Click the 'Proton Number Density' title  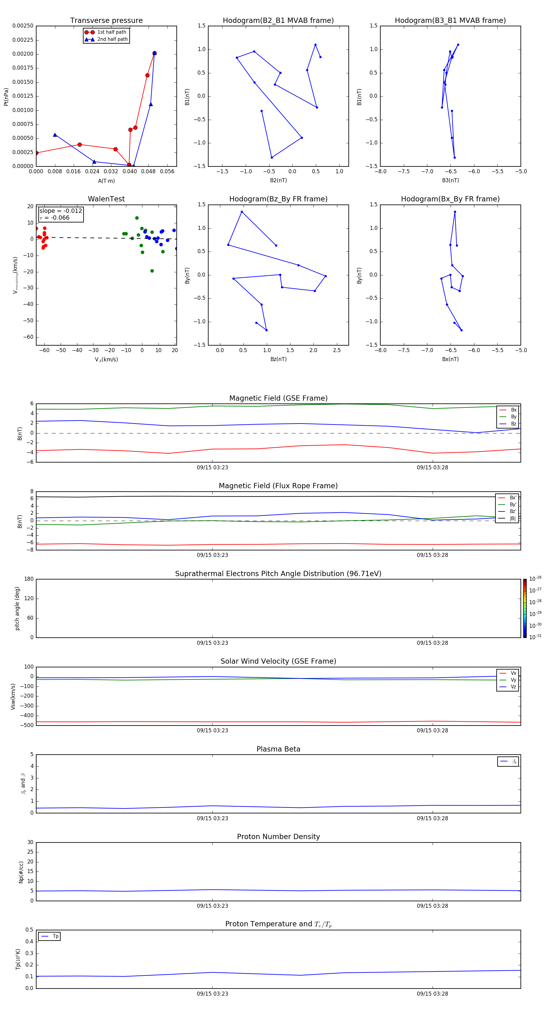tap(278, 837)
